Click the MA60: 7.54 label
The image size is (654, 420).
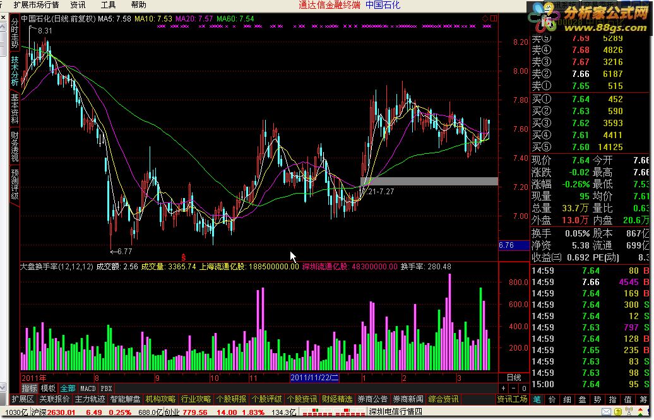coord(235,18)
